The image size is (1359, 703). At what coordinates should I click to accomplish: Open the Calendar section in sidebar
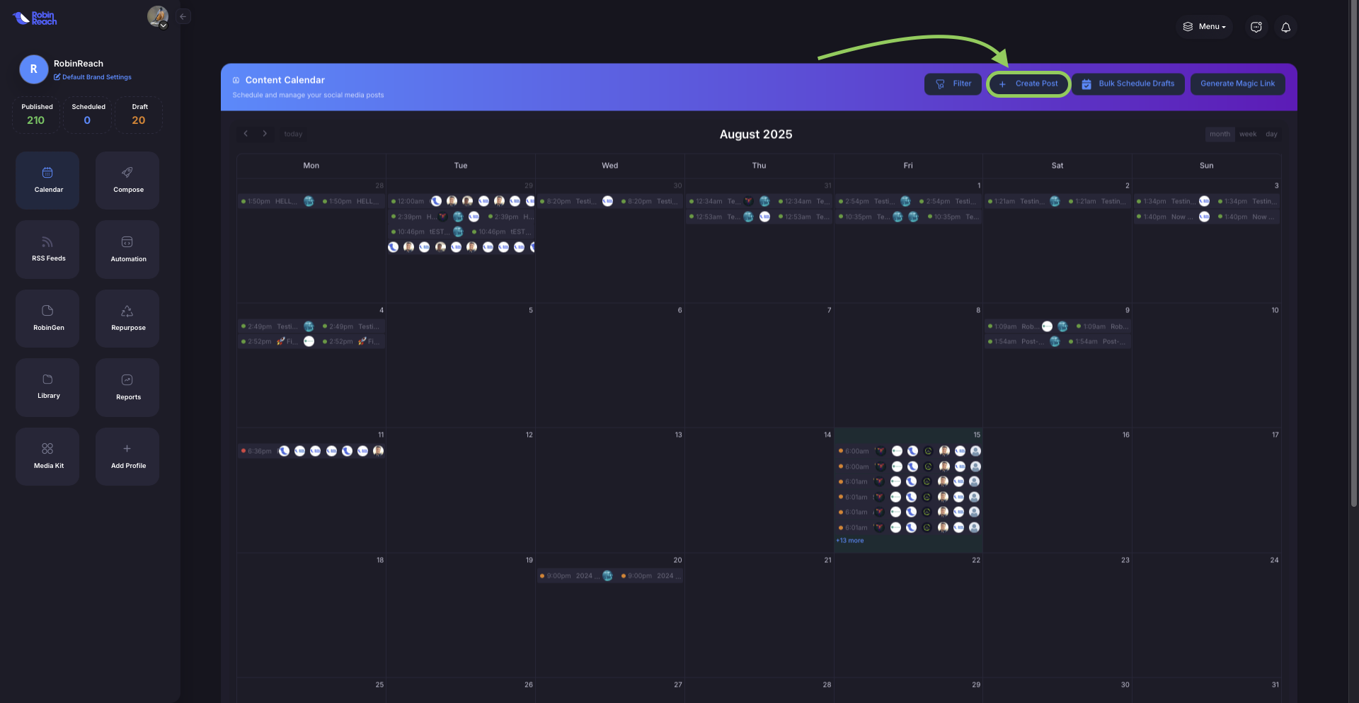tap(47, 181)
